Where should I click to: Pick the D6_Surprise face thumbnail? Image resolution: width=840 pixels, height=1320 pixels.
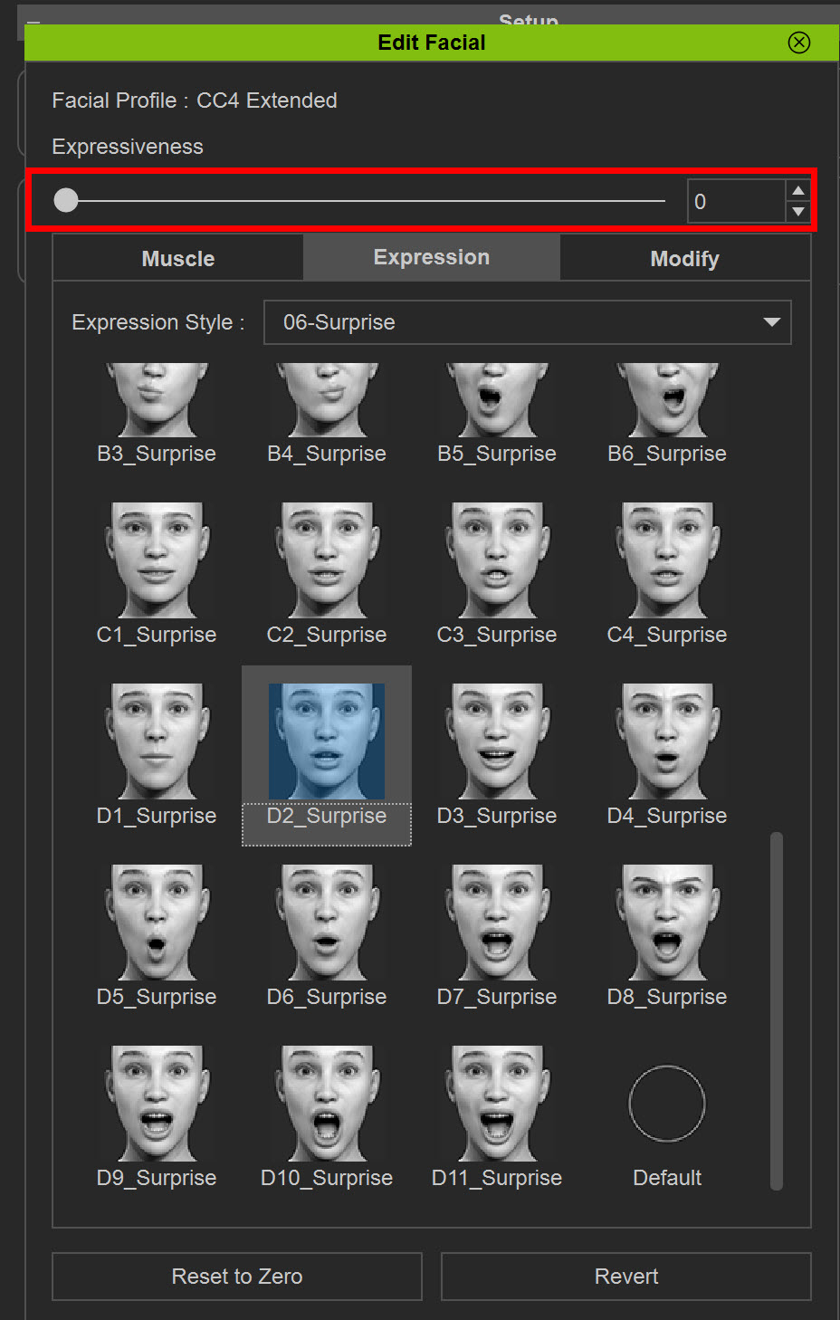pyautogui.click(x=327, y=923)
